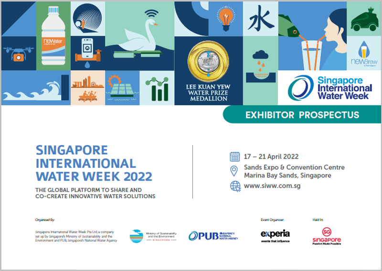The height and width of the screenshot is (271, 382).
Task: Click the smart water meter pipe icon
Action: pyautogui.click(x=88, y=53)
